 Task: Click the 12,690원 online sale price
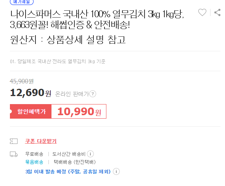(31, 93)
